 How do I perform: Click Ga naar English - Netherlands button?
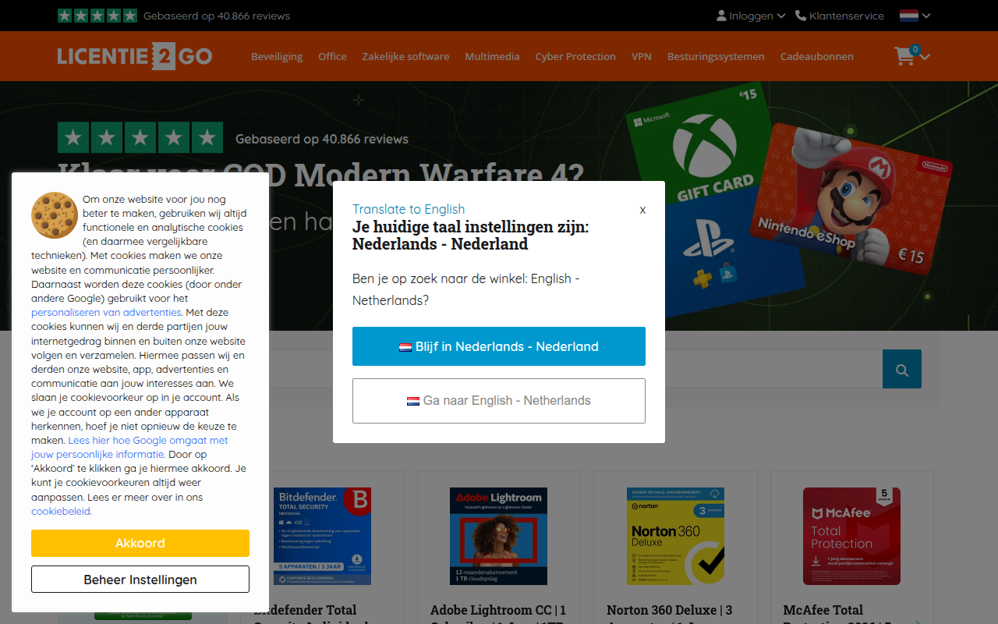pyautogui.click(x=499, y=401)
